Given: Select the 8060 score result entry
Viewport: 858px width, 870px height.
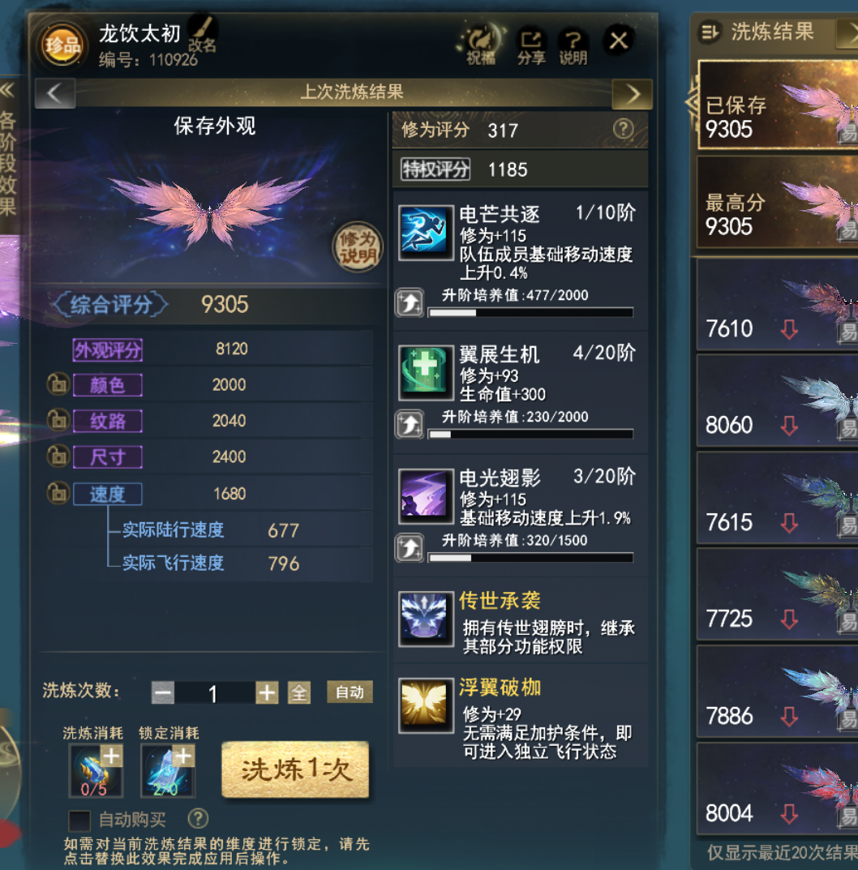Looking at the screenshot, I should pyautogui.click(x=777, y=401).
